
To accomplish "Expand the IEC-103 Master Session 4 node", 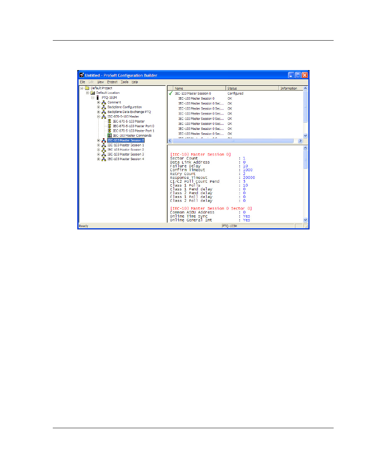I will [98, 159].
